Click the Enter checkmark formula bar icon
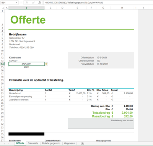This screenshot has width=153, height=146. (x=33, y=3)
